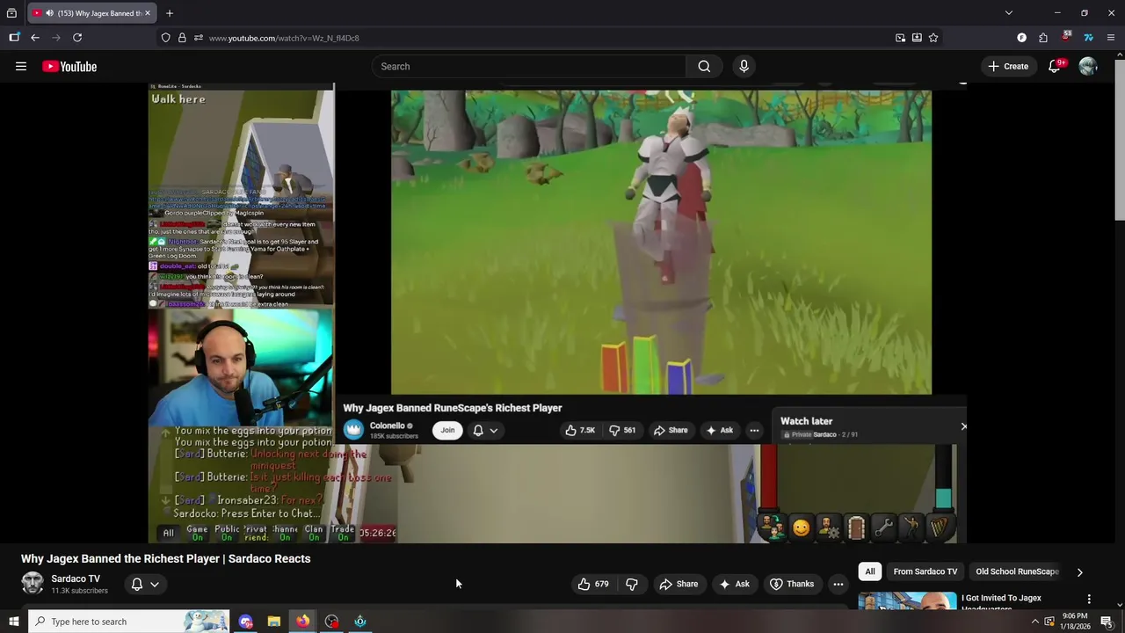Focus the YouTube search field
The height and width of the screenshot is (633, 1125).
click(530, 66)
